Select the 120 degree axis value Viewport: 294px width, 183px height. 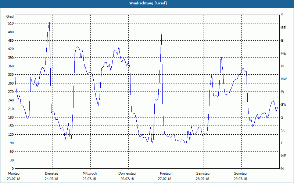[x=11, y=134]
